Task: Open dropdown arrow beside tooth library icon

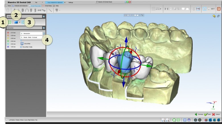Action: pyautogui.click(x=59, y=10)
